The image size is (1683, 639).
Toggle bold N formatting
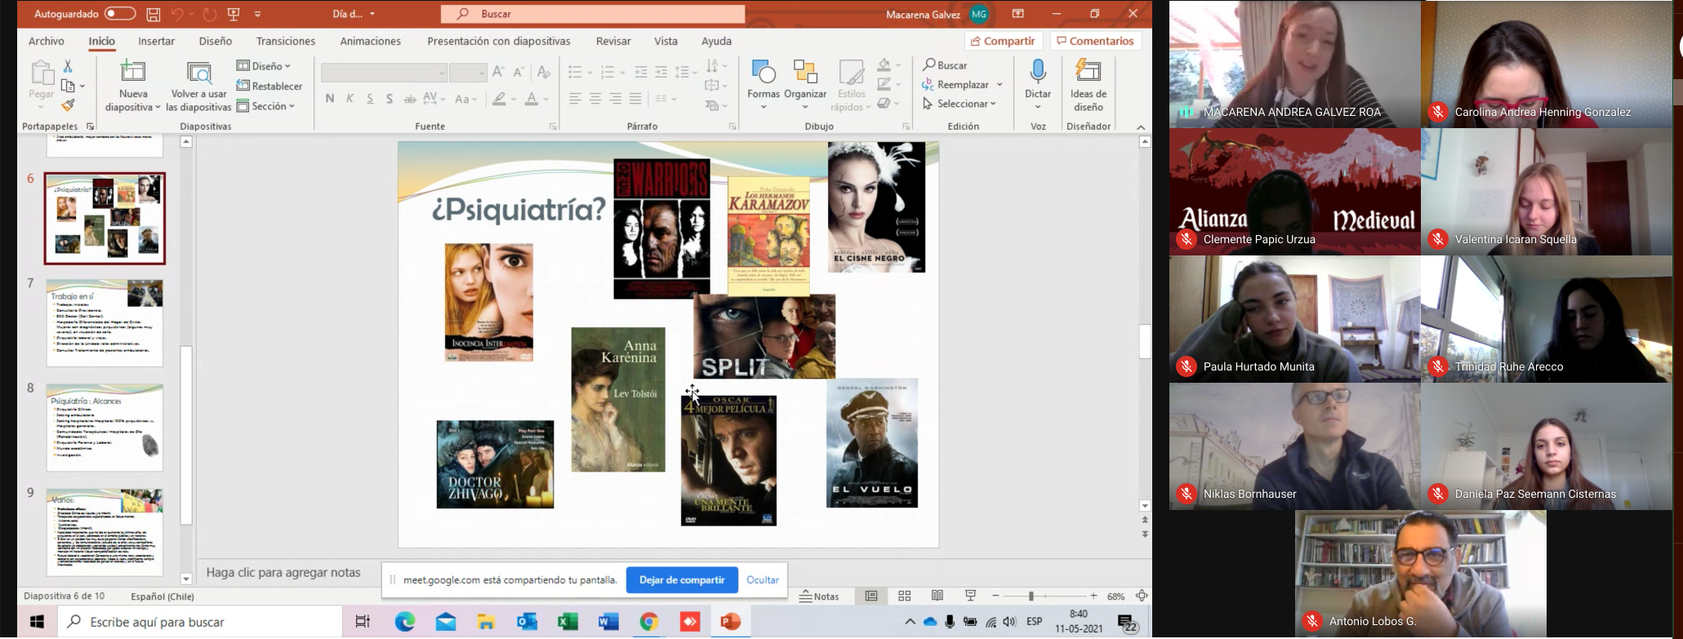click(x=330, y=99)
